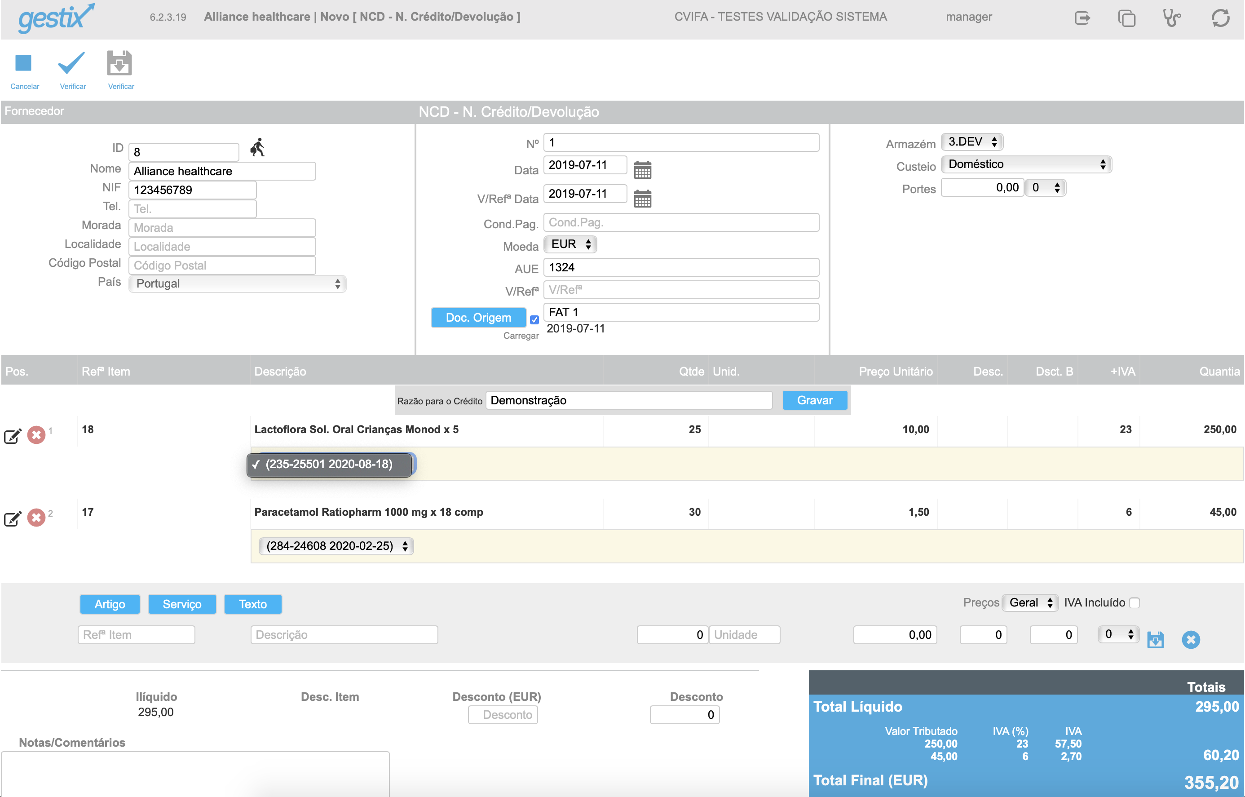Save new item line with blue disk icon
Image resolution: width=1245 pixels, height=797 pixels.
point(1156,640)
